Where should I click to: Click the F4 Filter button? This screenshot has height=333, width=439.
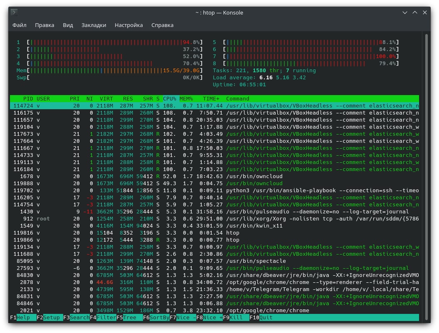click(103, 318)
